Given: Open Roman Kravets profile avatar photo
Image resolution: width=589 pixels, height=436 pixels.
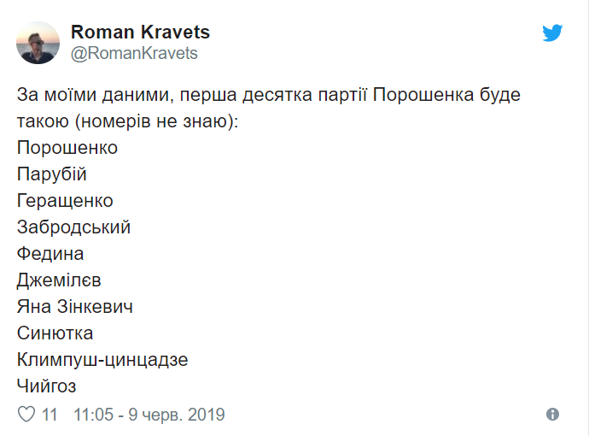Looking at the screenshot, I should (x=38, y=43).
